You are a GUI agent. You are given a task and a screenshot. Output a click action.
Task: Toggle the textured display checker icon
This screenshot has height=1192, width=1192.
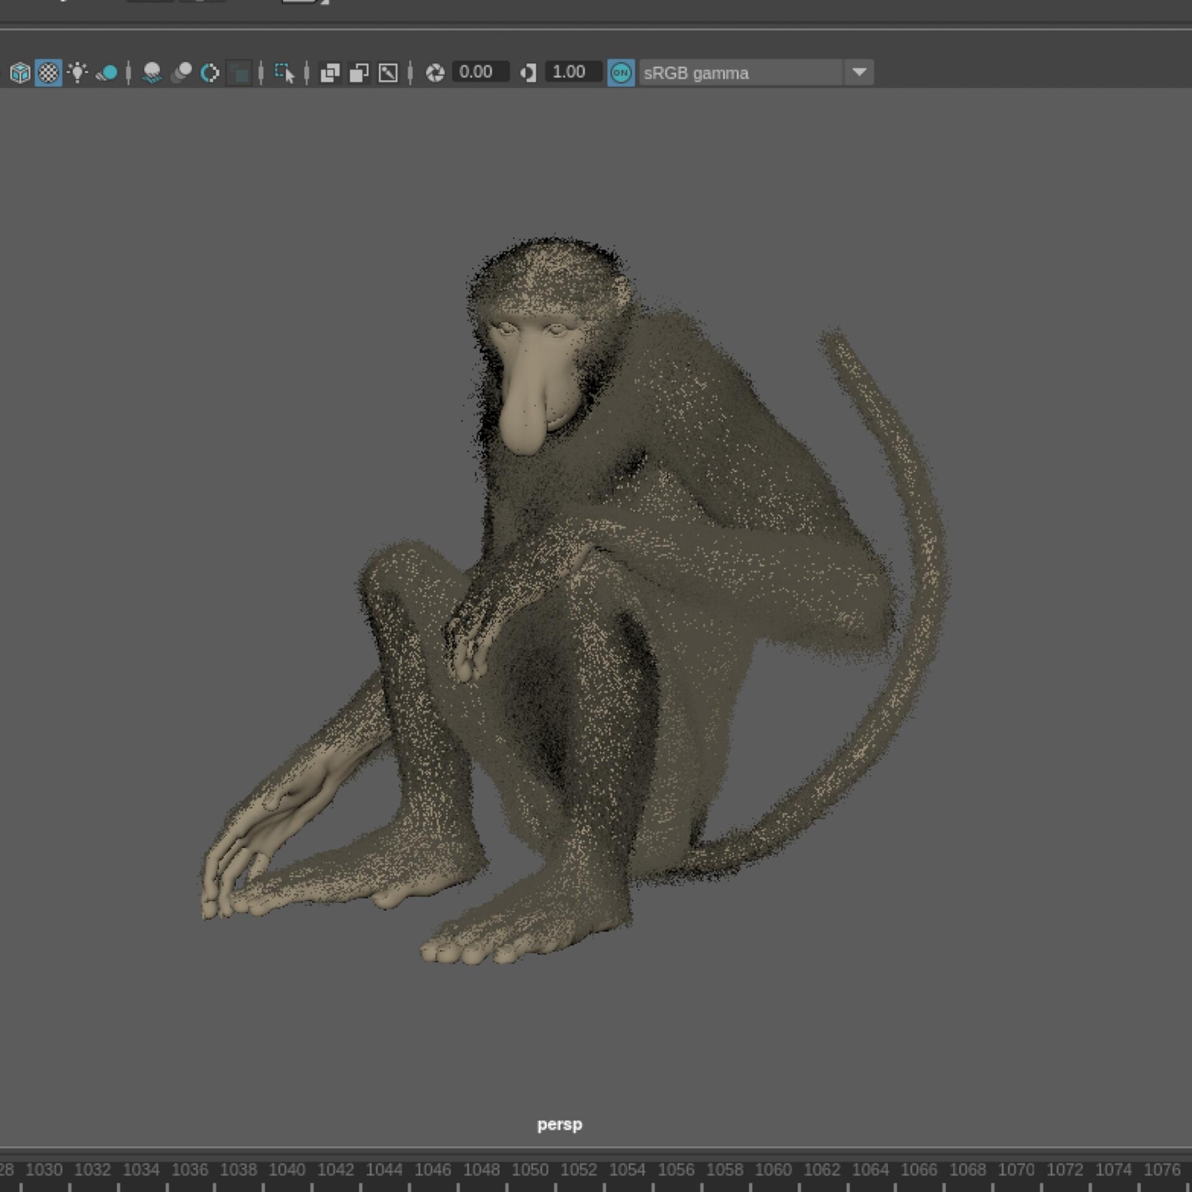point(48,73)
